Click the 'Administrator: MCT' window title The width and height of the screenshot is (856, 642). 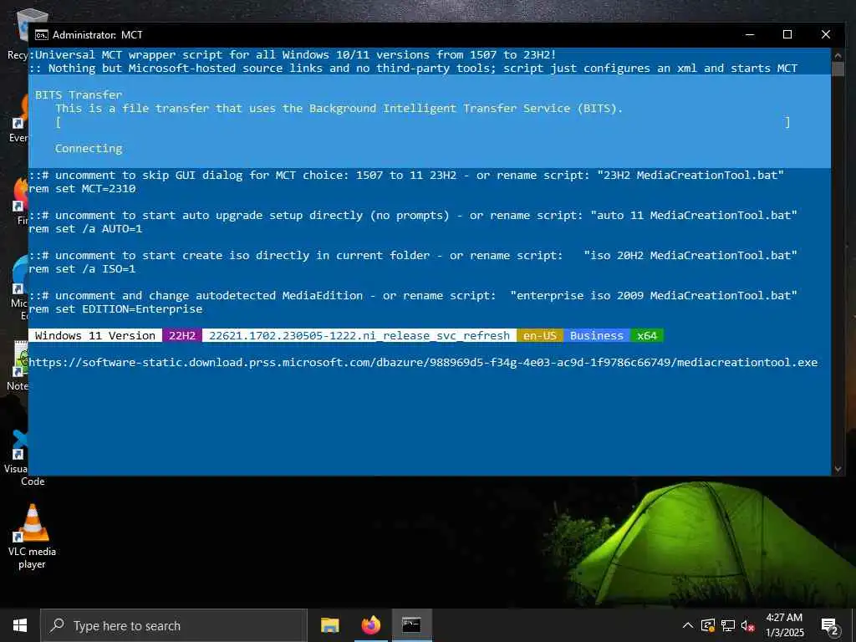point(98,35)
